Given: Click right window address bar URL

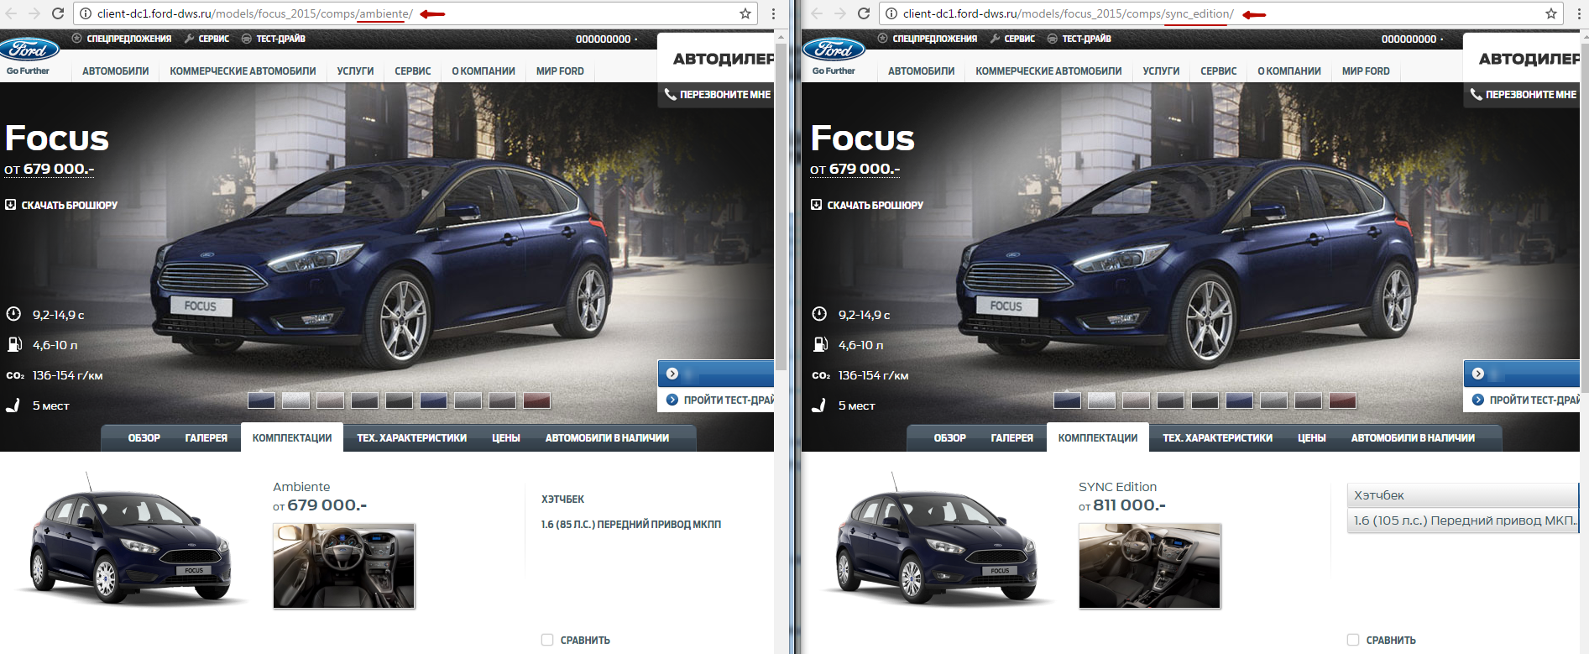Looking at the screenshot, I should (1069, 13).
